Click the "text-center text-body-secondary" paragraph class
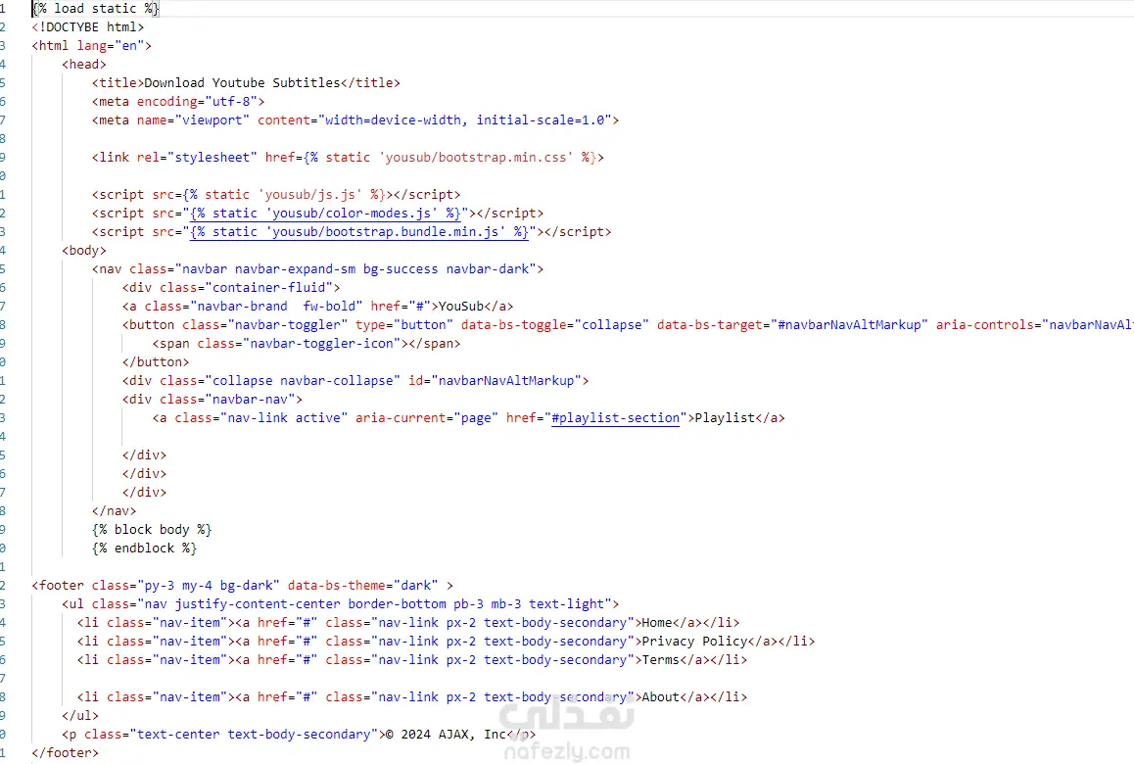Image resolution: width=1134 pixels, height=764 pixels. click(x=254, y=735)
